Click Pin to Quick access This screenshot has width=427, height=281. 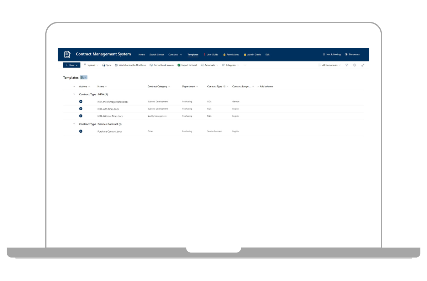tap(162, 65)
